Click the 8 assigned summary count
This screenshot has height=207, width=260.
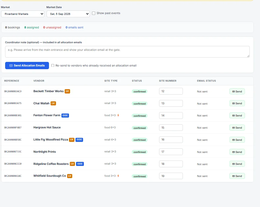31,27
